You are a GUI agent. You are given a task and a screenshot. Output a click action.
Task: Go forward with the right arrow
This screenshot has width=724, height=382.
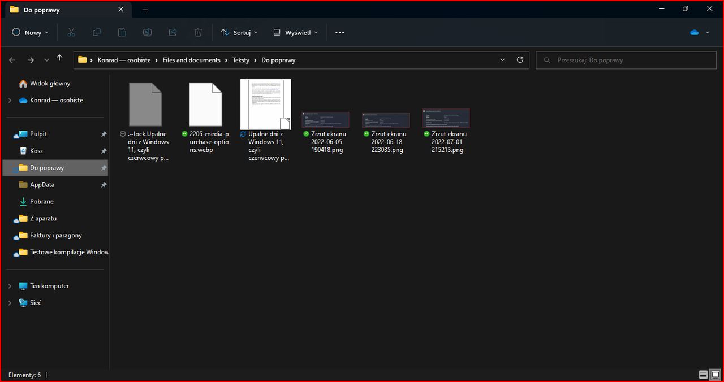(31, 60)
